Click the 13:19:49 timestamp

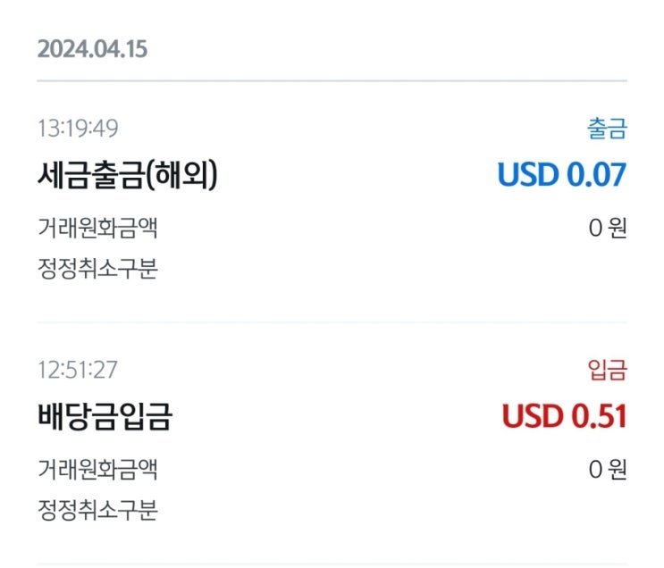(x=78, y=129)
